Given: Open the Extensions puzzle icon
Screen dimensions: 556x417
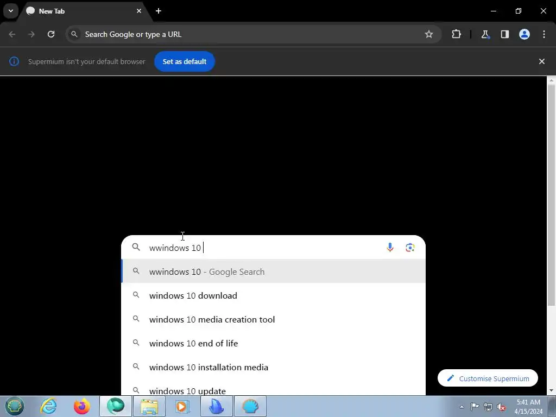Looking at the screenshot, I should click(x=456, y=34).
